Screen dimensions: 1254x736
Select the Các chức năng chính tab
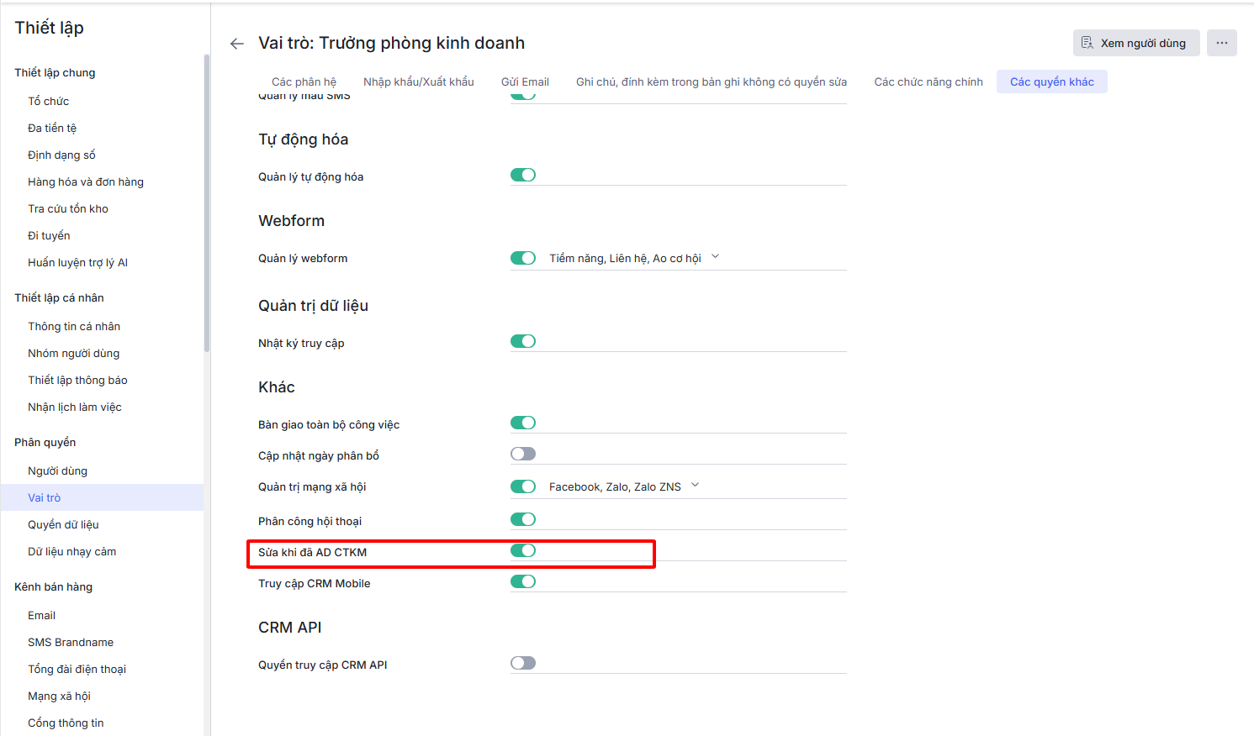pos(928,81)
